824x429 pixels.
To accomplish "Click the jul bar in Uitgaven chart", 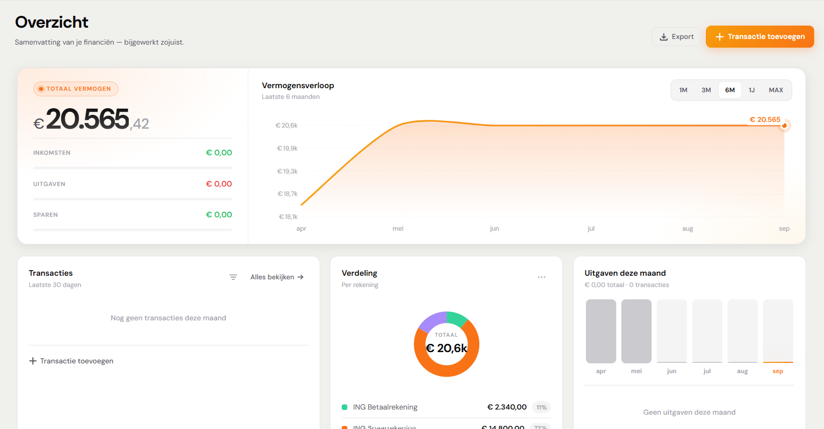I will 707,331.
